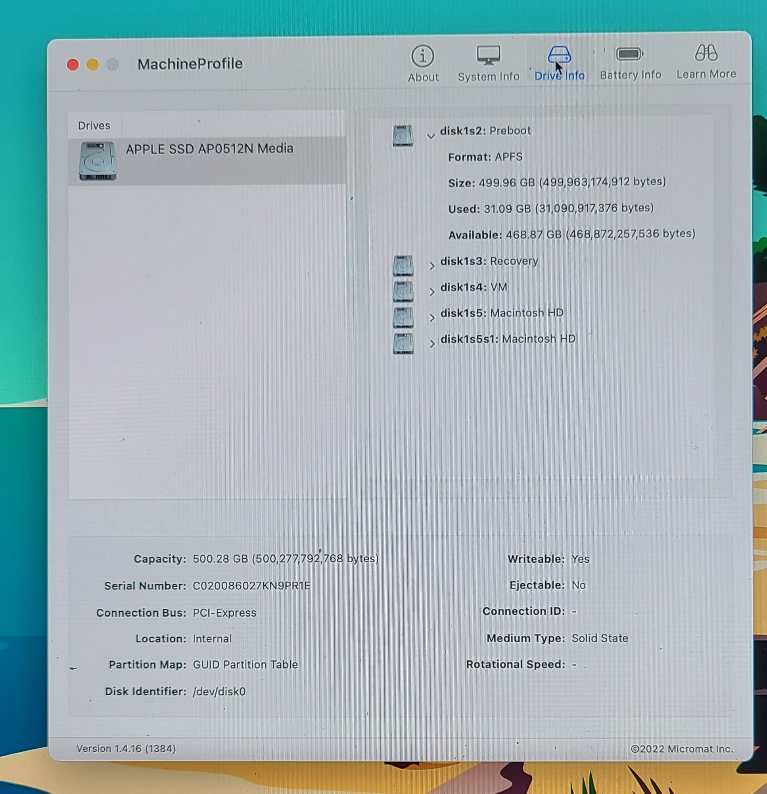Click the yellow minimize window button

(93, 65)
